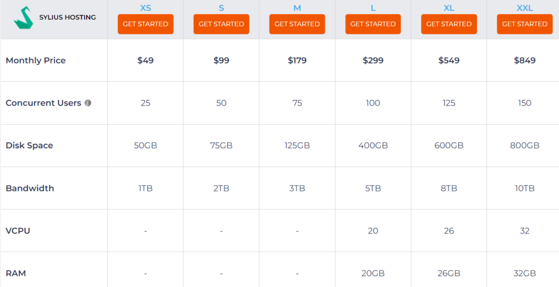Click Get Started for S plan
This screenshot has width=559, height=287.
pyautogui.click(x=221, y=24)
